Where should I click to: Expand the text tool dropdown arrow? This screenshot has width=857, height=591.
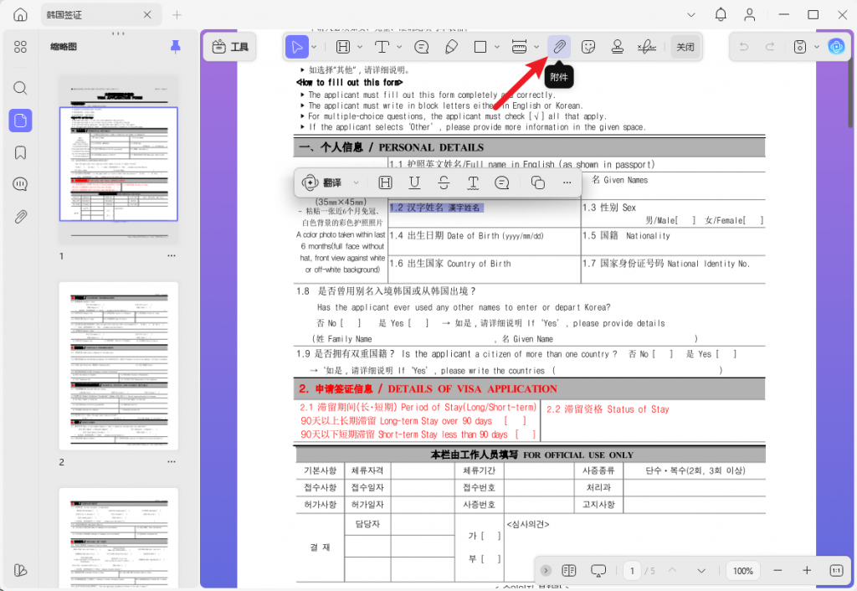399,47
